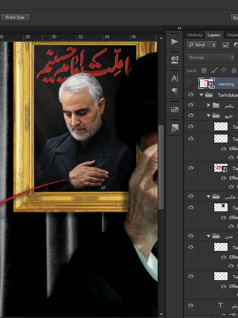Collapse panels with the double-arrow icon
This screenshot has width=238, height=318.
pyautogui.click(x=179, y=28)
